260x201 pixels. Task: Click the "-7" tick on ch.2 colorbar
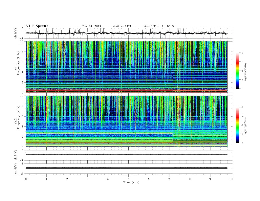coord(242,143)
